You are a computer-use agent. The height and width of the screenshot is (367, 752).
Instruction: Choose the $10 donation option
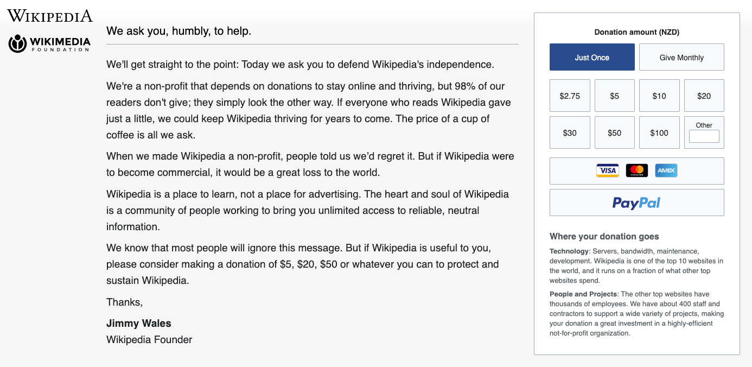pyautogui.click(x=659, y=95)
